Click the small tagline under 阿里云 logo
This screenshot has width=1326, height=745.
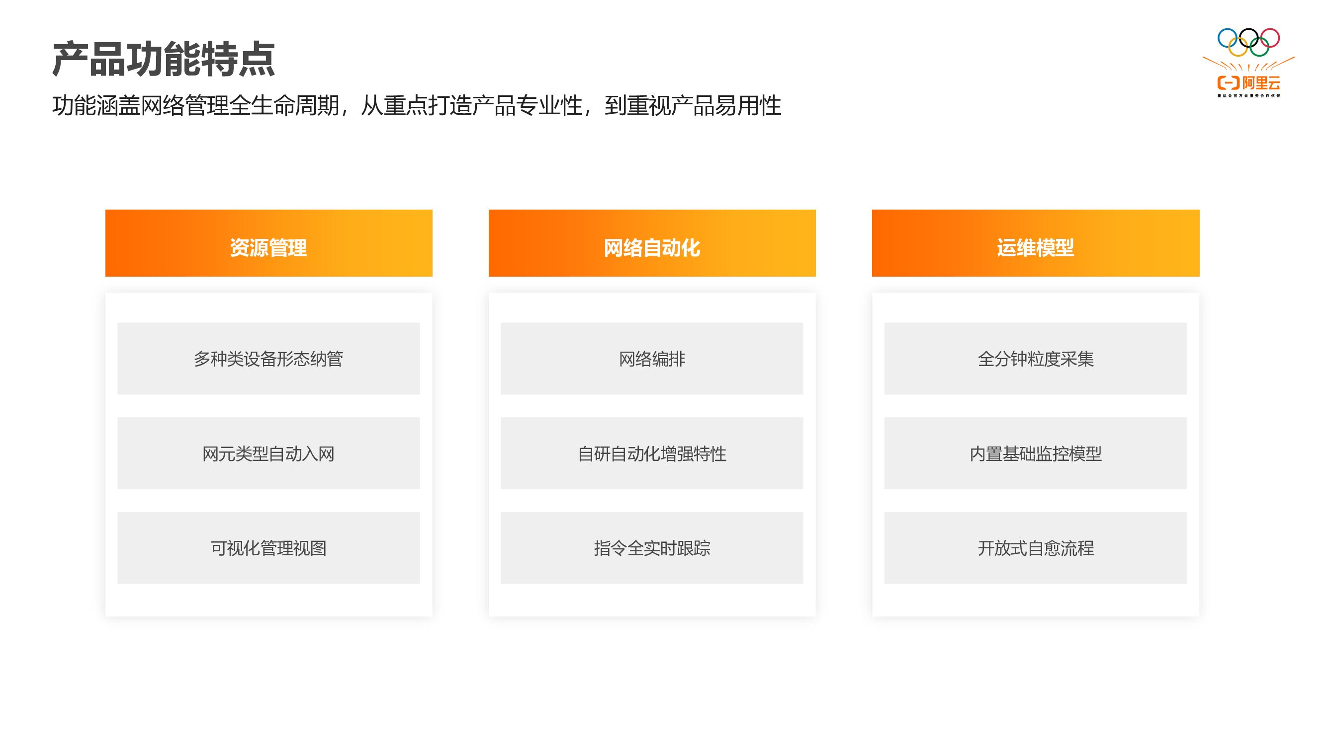pos(1248,96)
